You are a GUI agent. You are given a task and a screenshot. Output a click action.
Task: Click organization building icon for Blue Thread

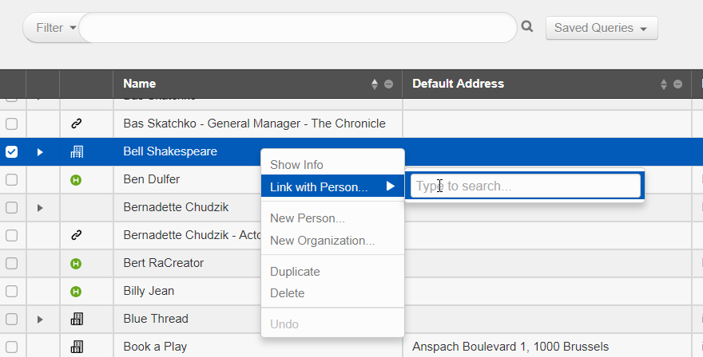77,319
